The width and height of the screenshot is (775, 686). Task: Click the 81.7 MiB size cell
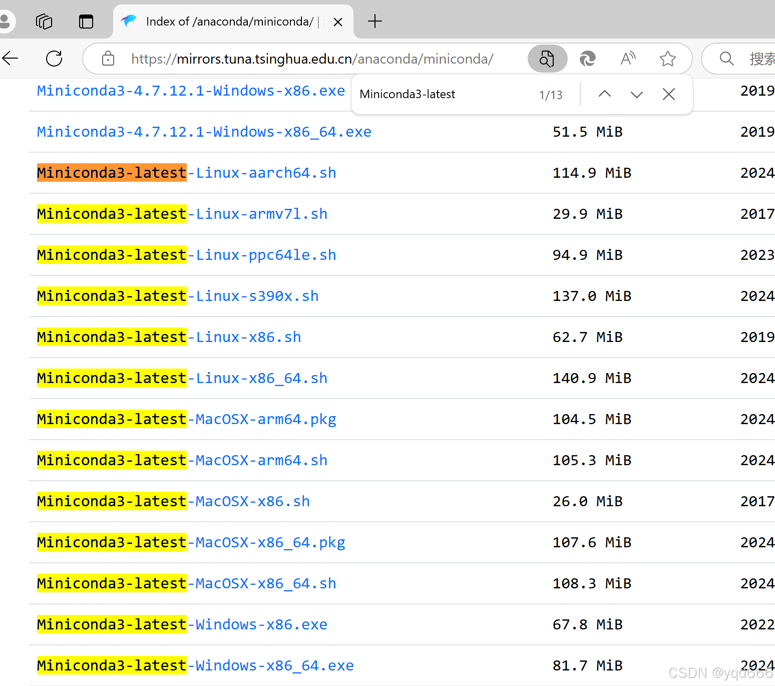click(x=588, y=665)
